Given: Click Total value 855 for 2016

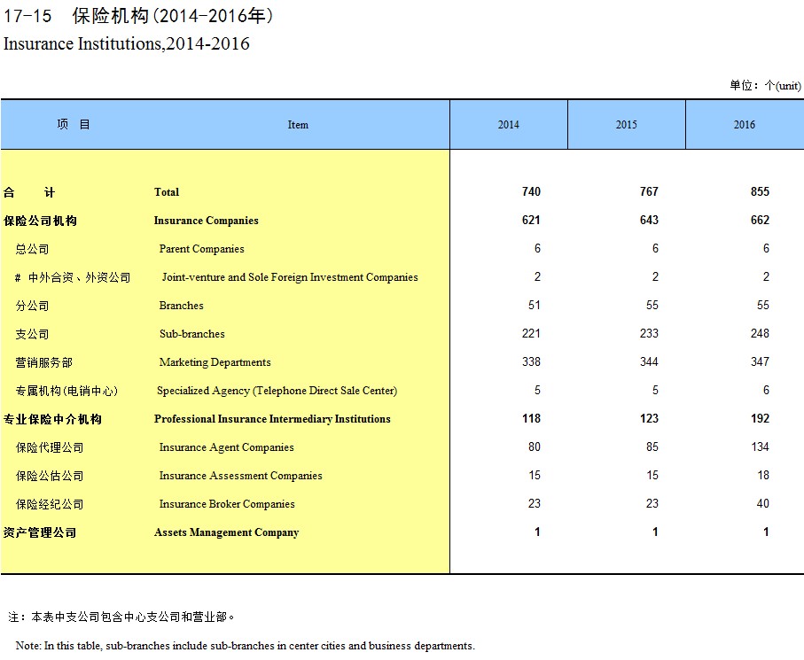Looking at the screenshot, I should (760, 191).
